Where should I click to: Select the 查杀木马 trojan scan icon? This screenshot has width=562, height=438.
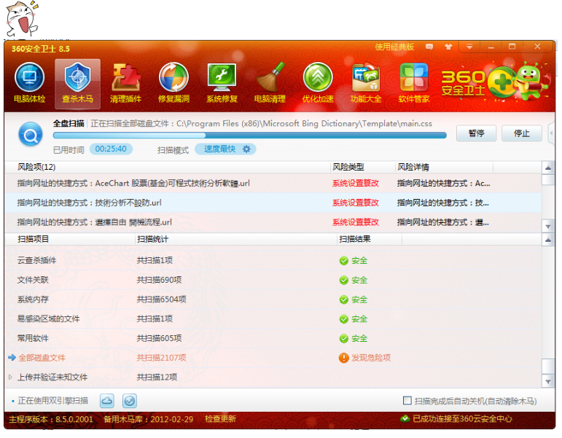tap(77, 84)
